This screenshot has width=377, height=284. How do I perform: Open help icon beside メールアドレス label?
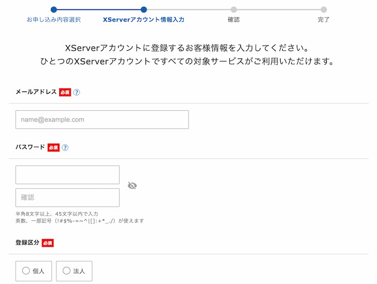(x=77, y=92)
